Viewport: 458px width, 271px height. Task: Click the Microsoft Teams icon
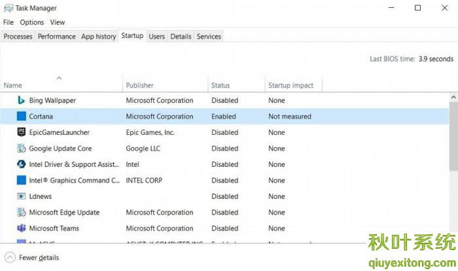pos(22,228)
